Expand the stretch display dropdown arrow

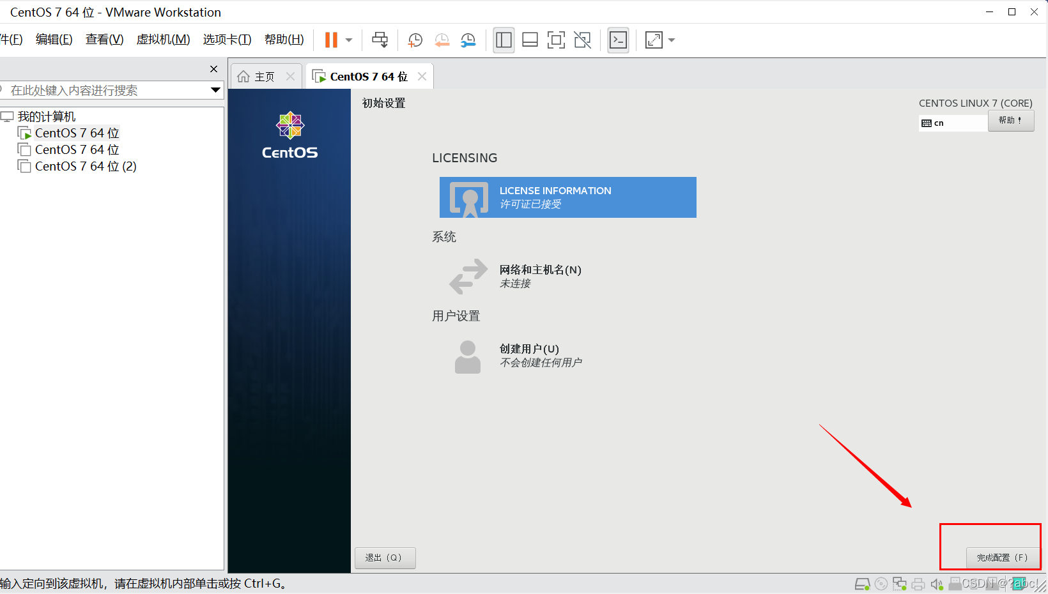672,40
